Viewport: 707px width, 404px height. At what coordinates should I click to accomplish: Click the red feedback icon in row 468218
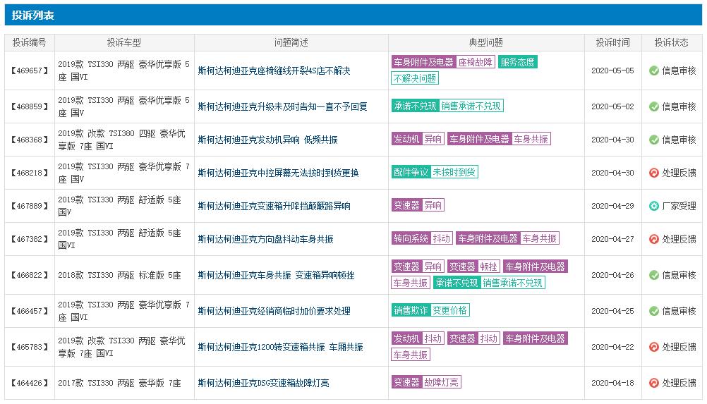(x=654, y=173)
